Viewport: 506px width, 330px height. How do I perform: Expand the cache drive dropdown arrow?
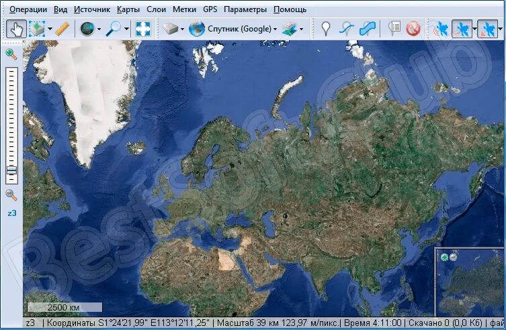pyautogui.click(x=182, y=29)
